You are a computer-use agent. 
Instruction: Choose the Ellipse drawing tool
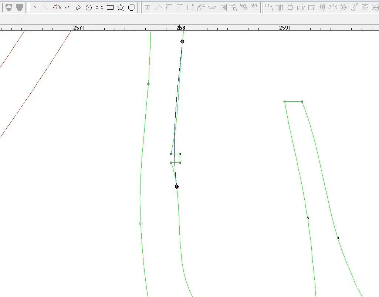coord(99,7)
